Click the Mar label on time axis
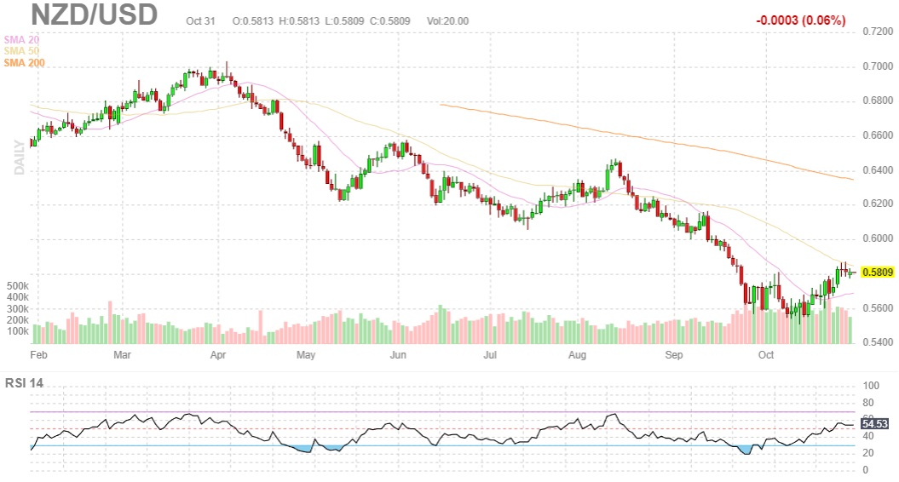The height and width of the screenshot is (482, 899). [x=122, y=355]
